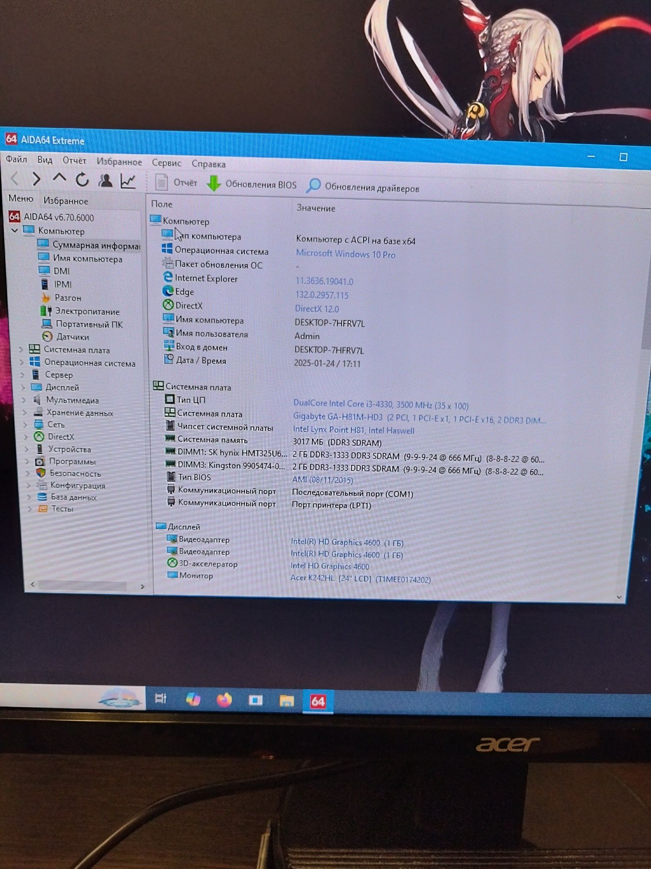Expand the Тесты tree node
Viewport: 651px width, 869px height.
click(30, 508)
